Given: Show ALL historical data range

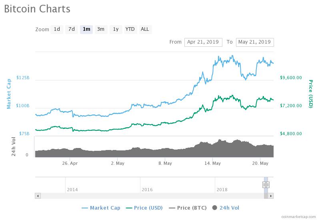Looking at the screenshot, I should coord(145,29).
